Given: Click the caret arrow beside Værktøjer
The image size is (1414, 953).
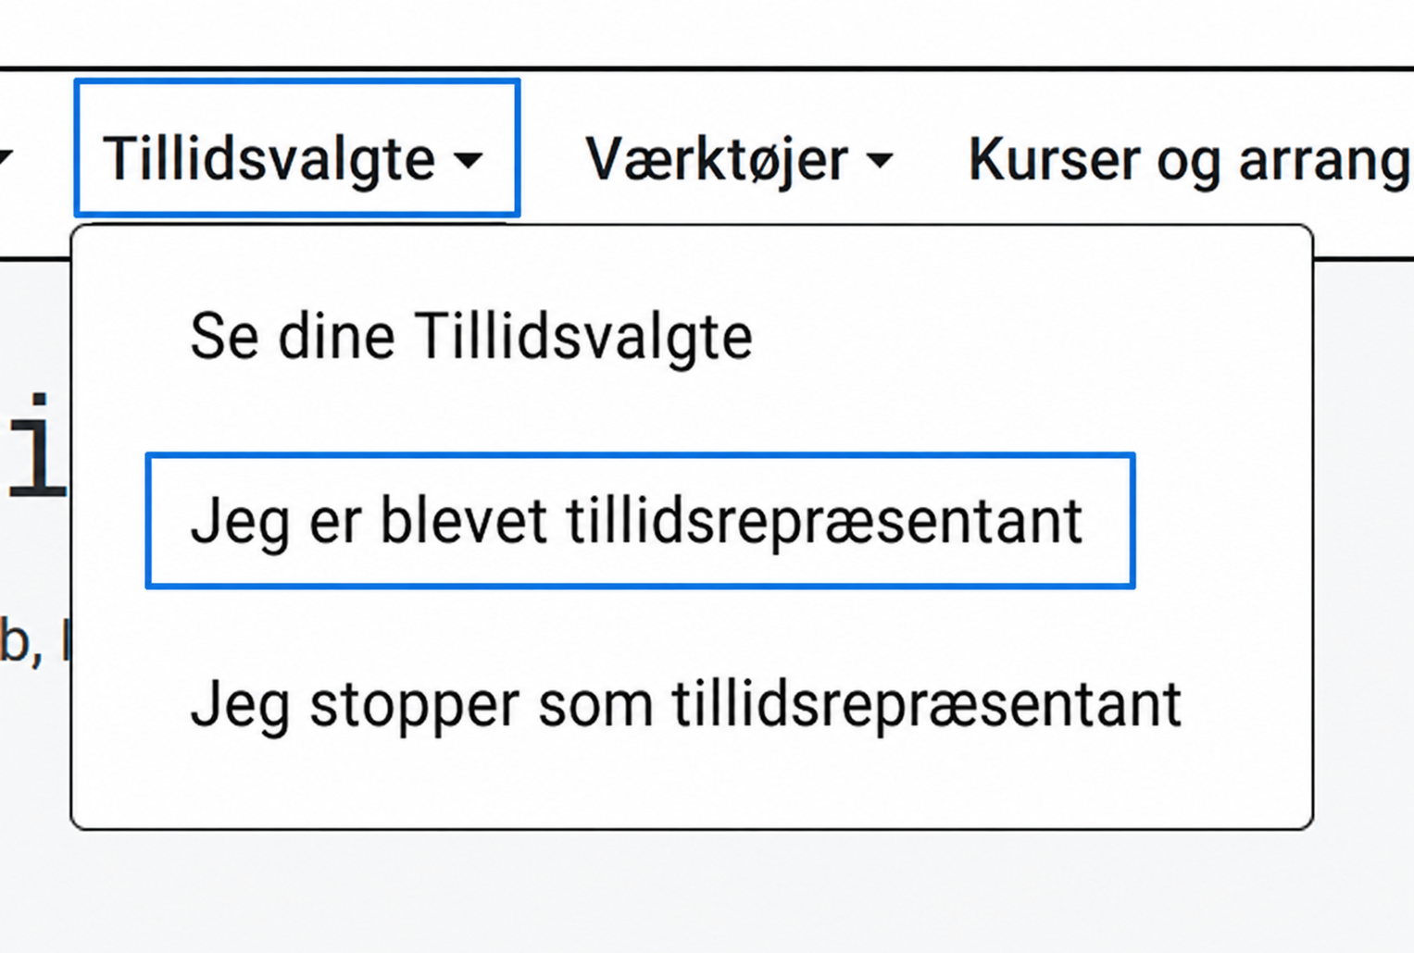Looking at the screenshot, I should (x=880, y=160).
